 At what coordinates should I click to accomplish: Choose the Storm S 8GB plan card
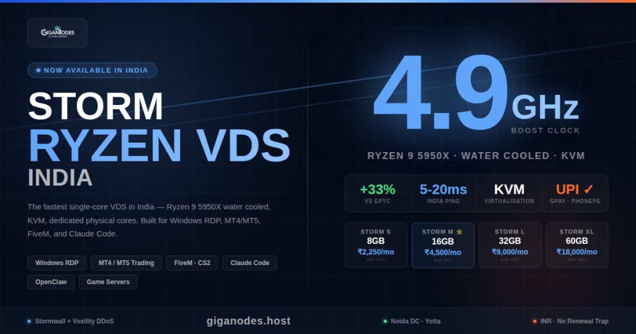pos(376,245)
